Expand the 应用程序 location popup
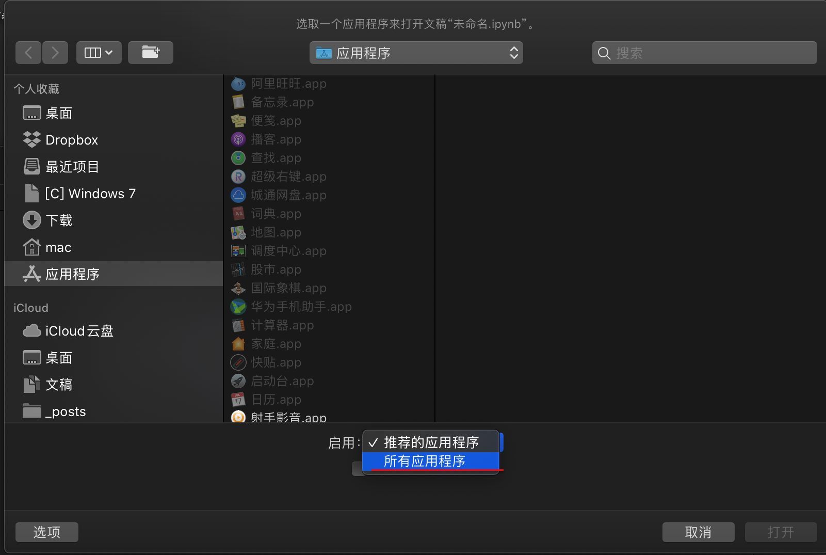This screenshot has width=826, height=555. [x=416, y=53]
